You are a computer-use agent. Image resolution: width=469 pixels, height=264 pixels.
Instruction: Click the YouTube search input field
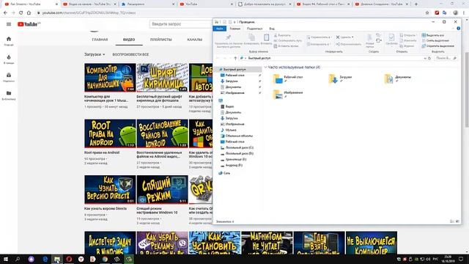pos(181,24)
